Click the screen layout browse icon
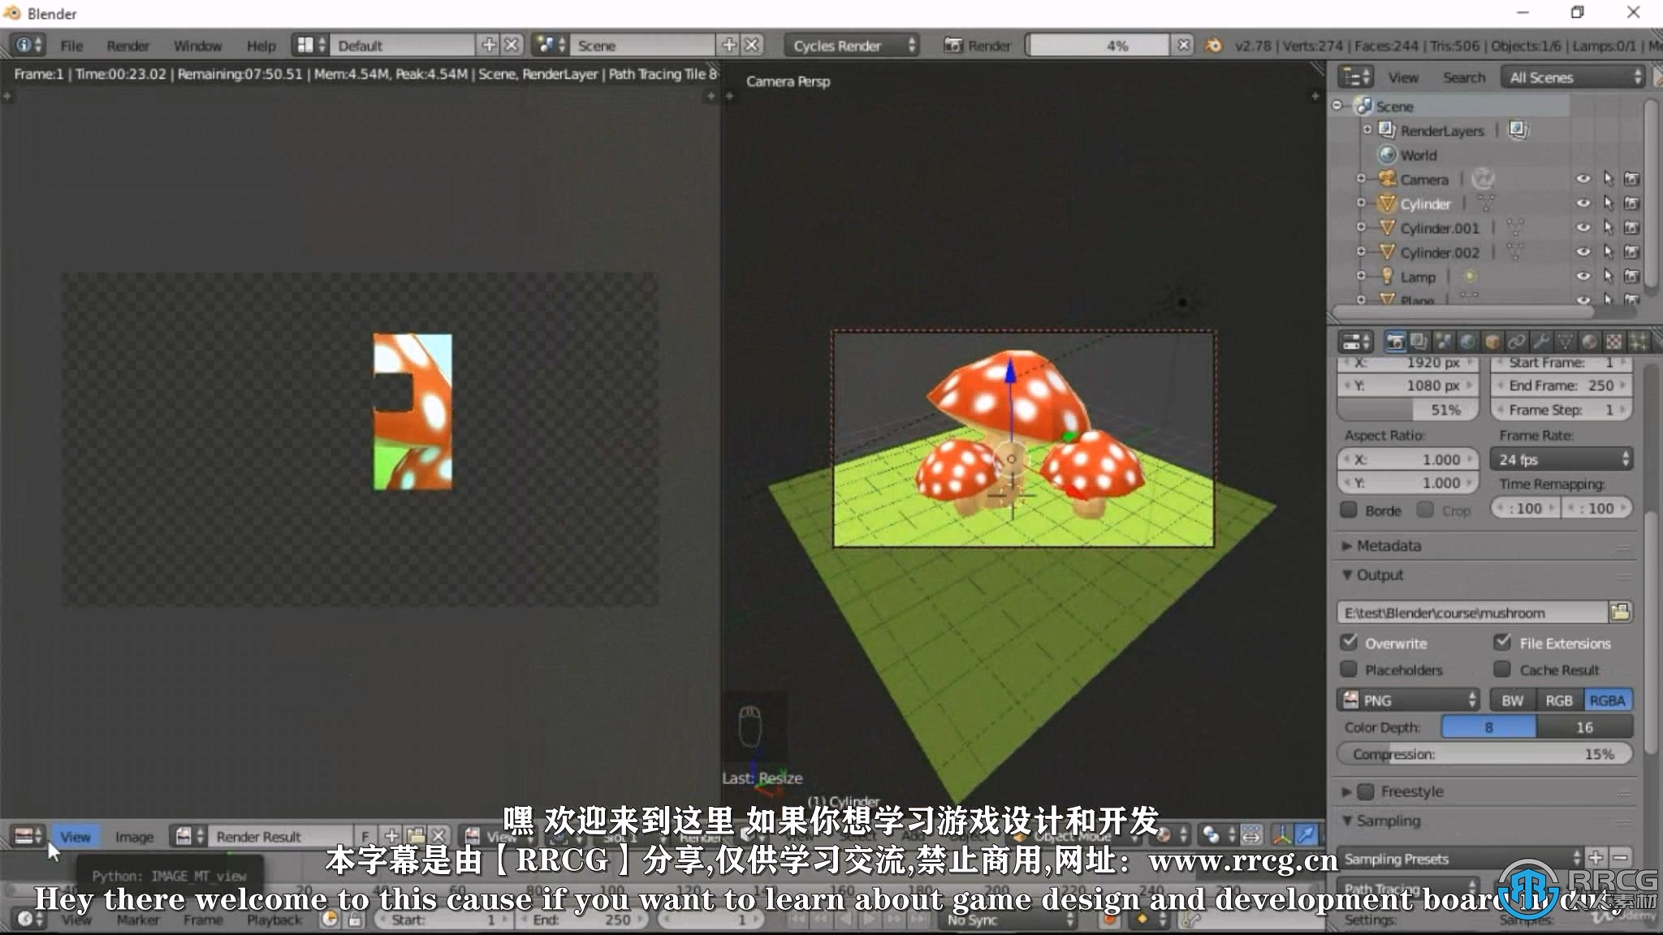Screen dimensions: 1663x935 [310, 45]
